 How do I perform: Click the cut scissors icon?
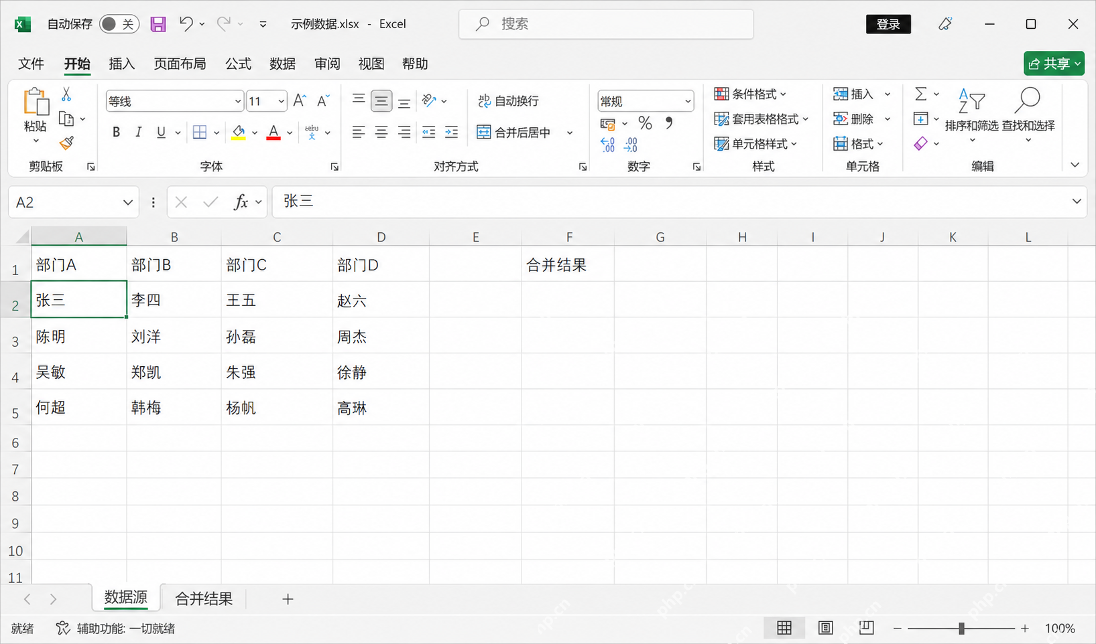66,94
